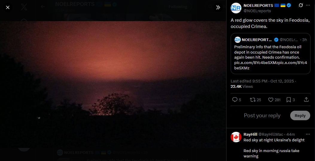This screenshot has width=315, height=161.
Task: Click the red glow sky photo
Action: pos(113,85)
